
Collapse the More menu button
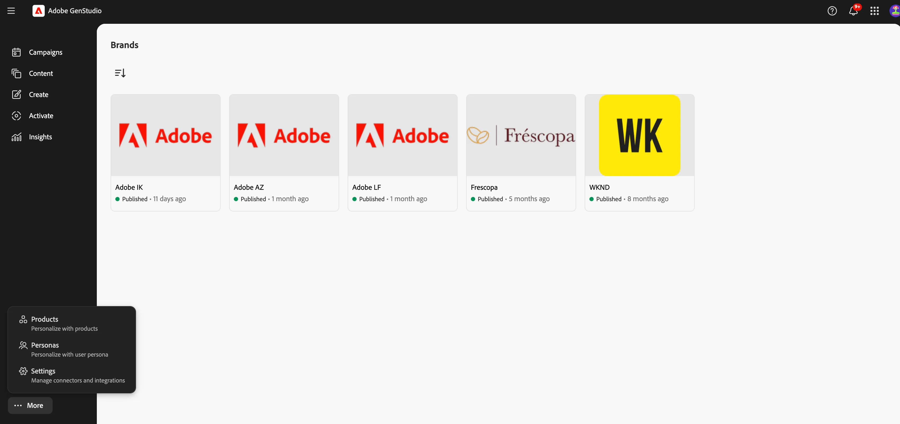[30, 405]
